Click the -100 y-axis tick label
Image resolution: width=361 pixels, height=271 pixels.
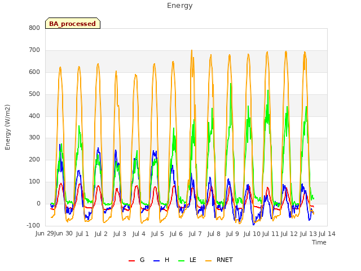[33, 225]
